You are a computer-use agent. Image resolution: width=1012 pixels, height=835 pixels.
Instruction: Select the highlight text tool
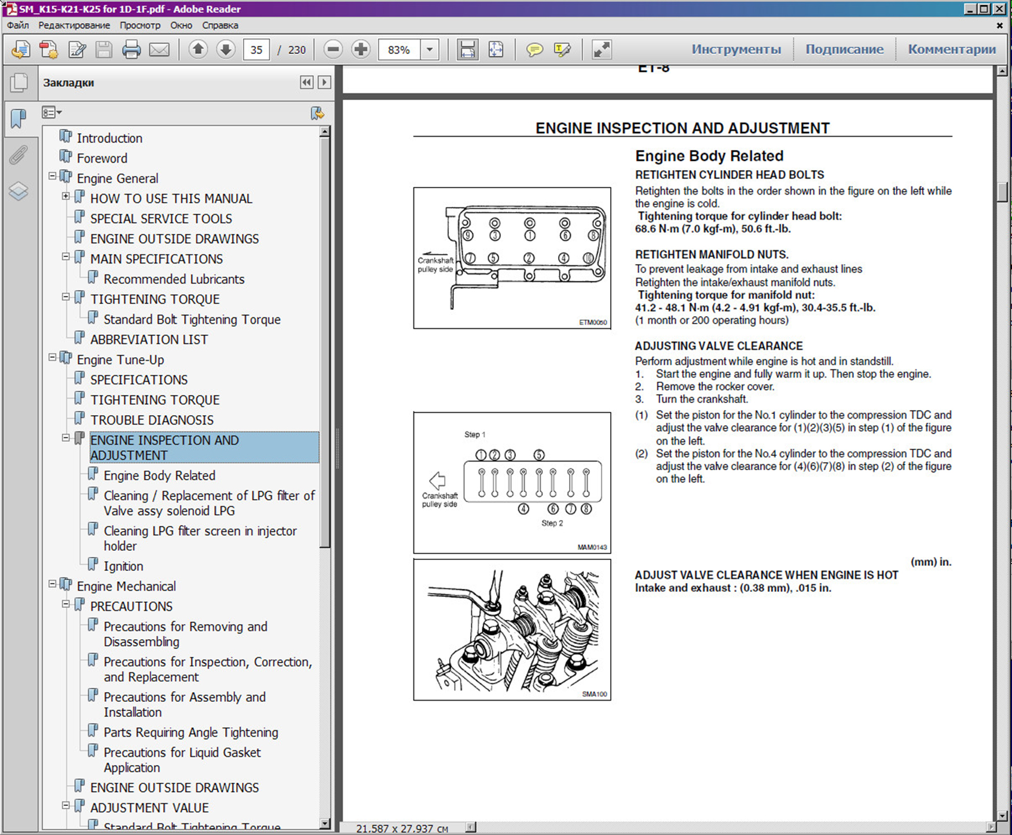point(562,50)
